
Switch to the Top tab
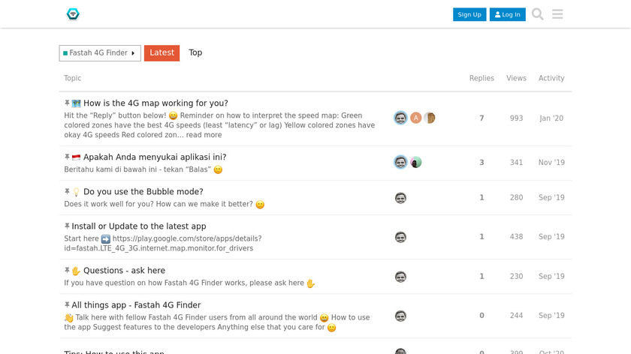click(x=195, y=52)
